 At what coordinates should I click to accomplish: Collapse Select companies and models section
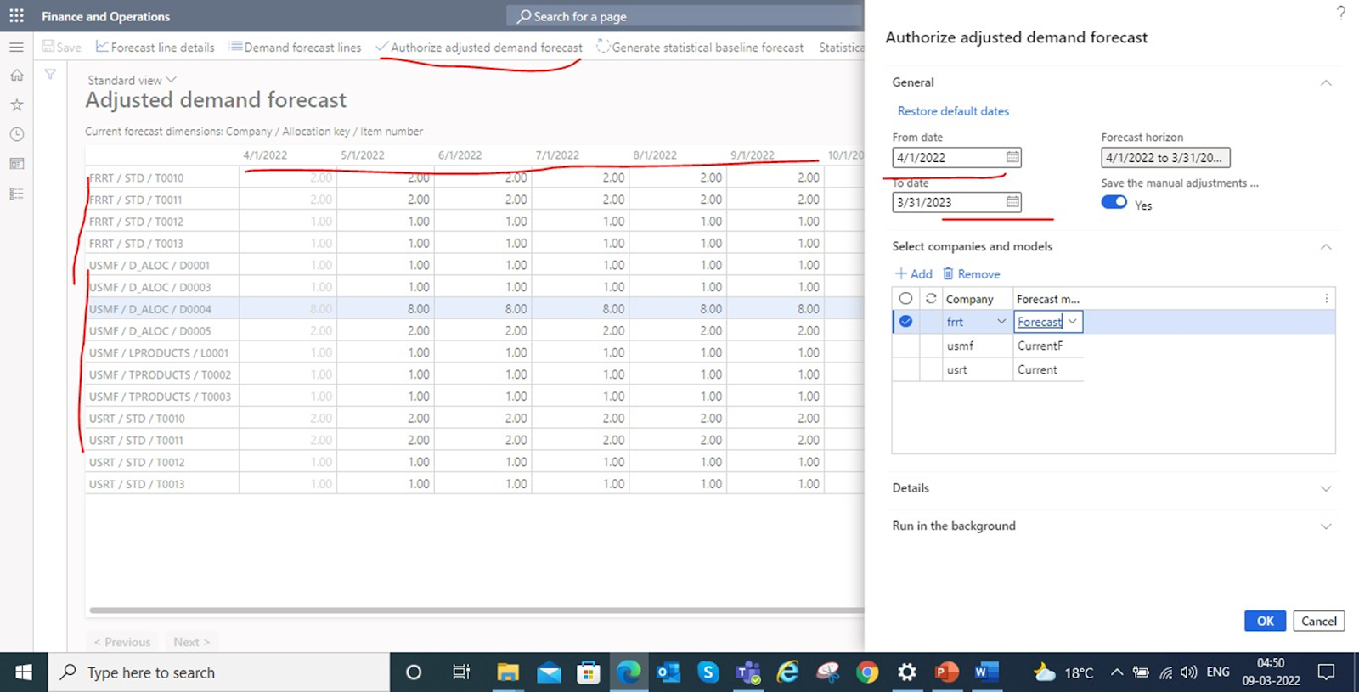tap(1326, 246)
